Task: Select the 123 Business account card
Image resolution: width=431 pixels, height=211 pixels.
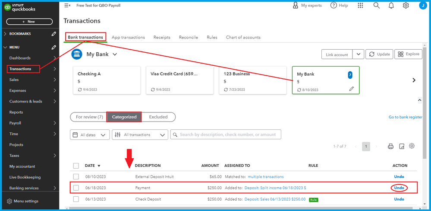Action: point(253,80)
